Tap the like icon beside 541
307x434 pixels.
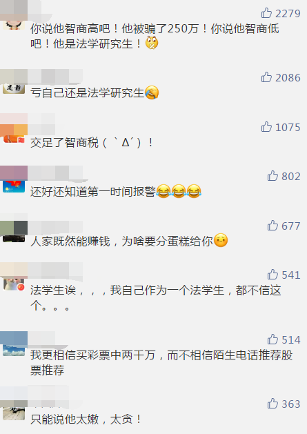click(273, 275)
